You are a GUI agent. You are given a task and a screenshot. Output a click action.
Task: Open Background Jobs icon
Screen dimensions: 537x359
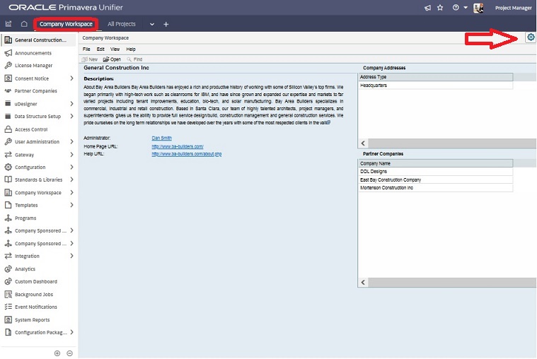point(8,294)
